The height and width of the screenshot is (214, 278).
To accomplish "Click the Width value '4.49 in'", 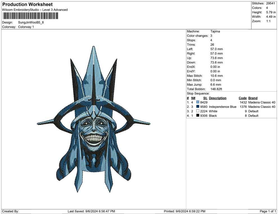I will click(271, 17).
